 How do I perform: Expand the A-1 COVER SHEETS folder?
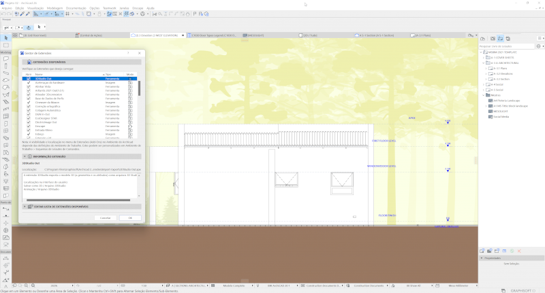pos(483,57)
